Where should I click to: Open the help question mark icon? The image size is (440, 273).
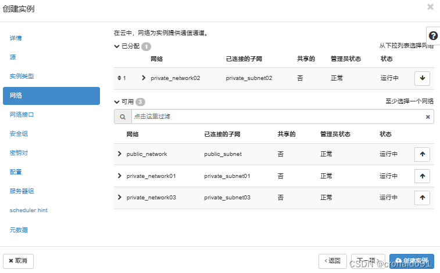[x=433, y=36]
